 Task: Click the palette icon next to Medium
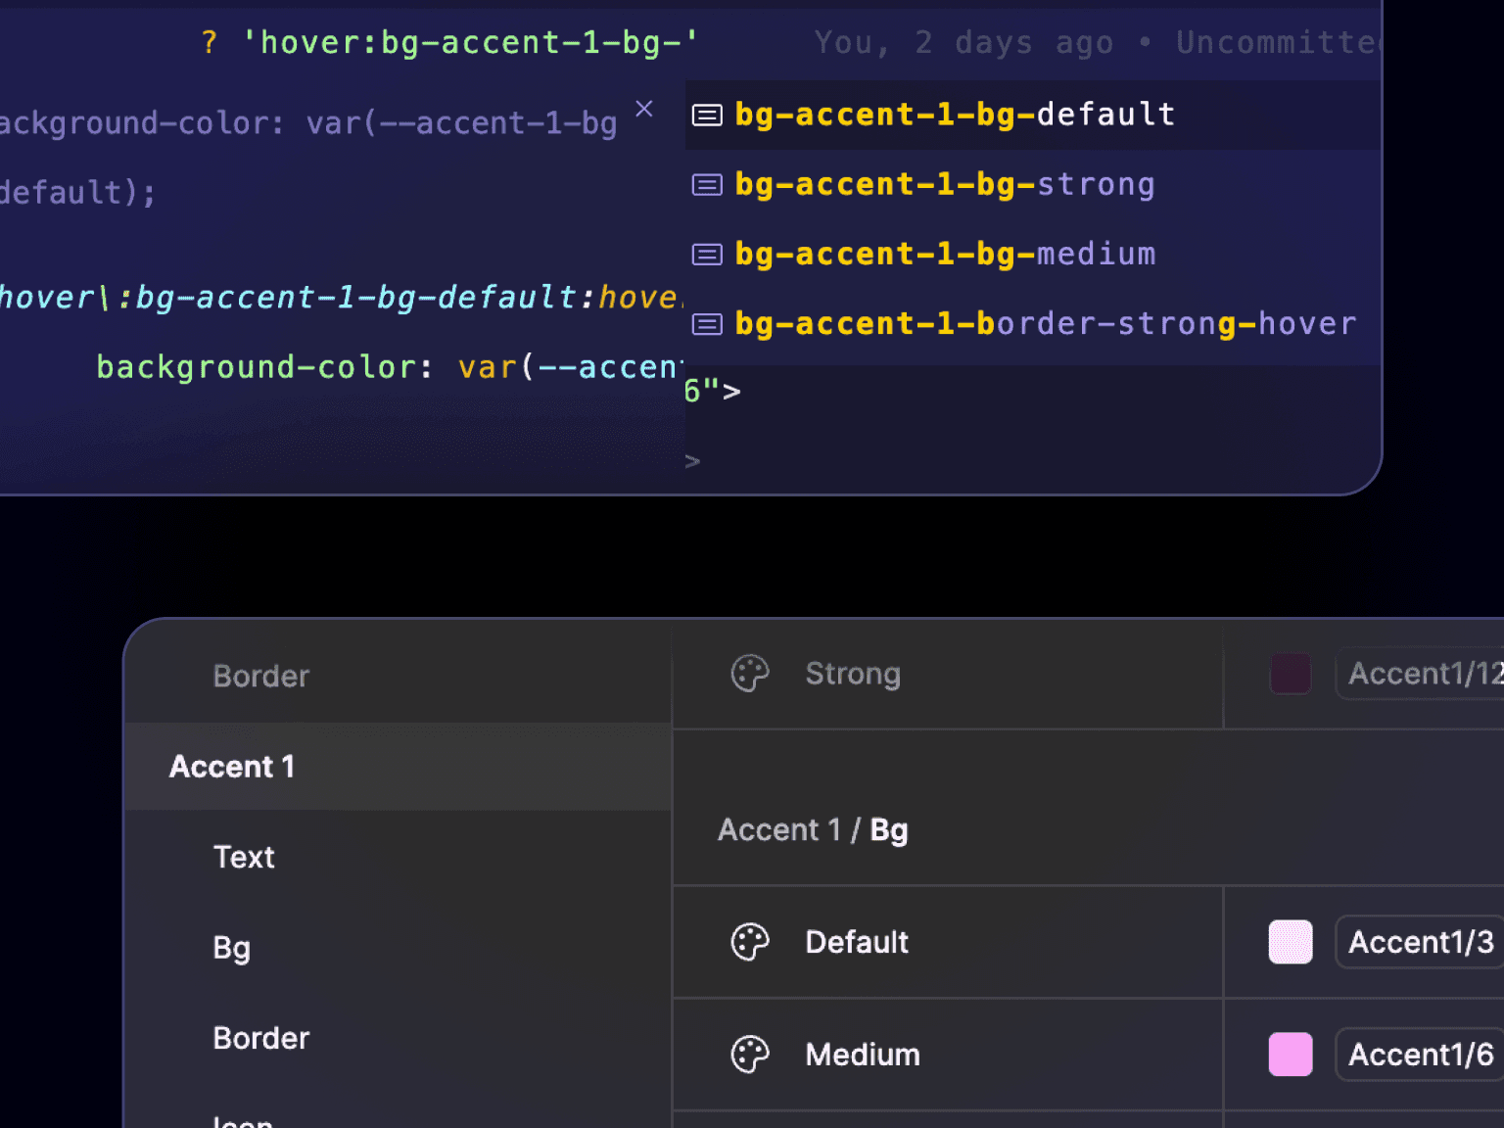pyautogui.click(x=750, y=1055)
